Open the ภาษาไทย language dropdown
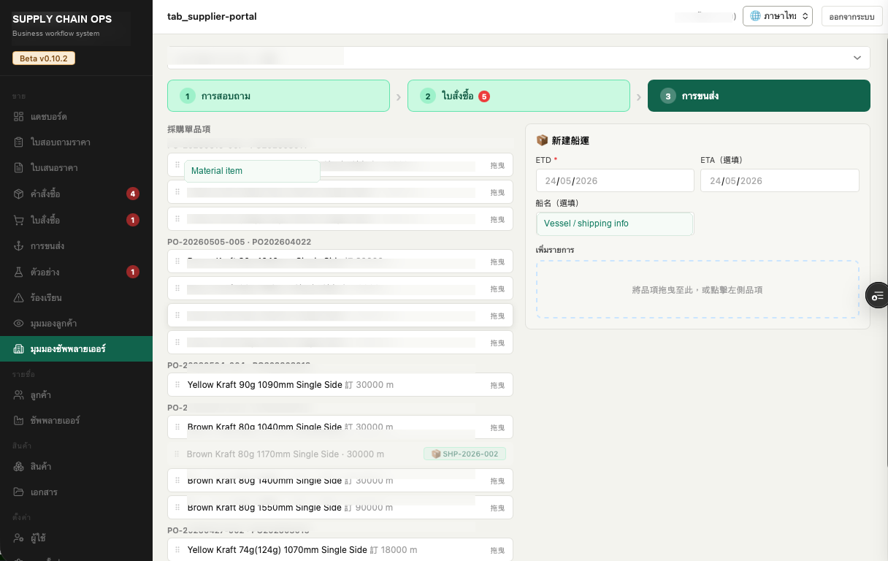Image resolution: width=888 pixels, height=561 pixels. tap(778, 16)
